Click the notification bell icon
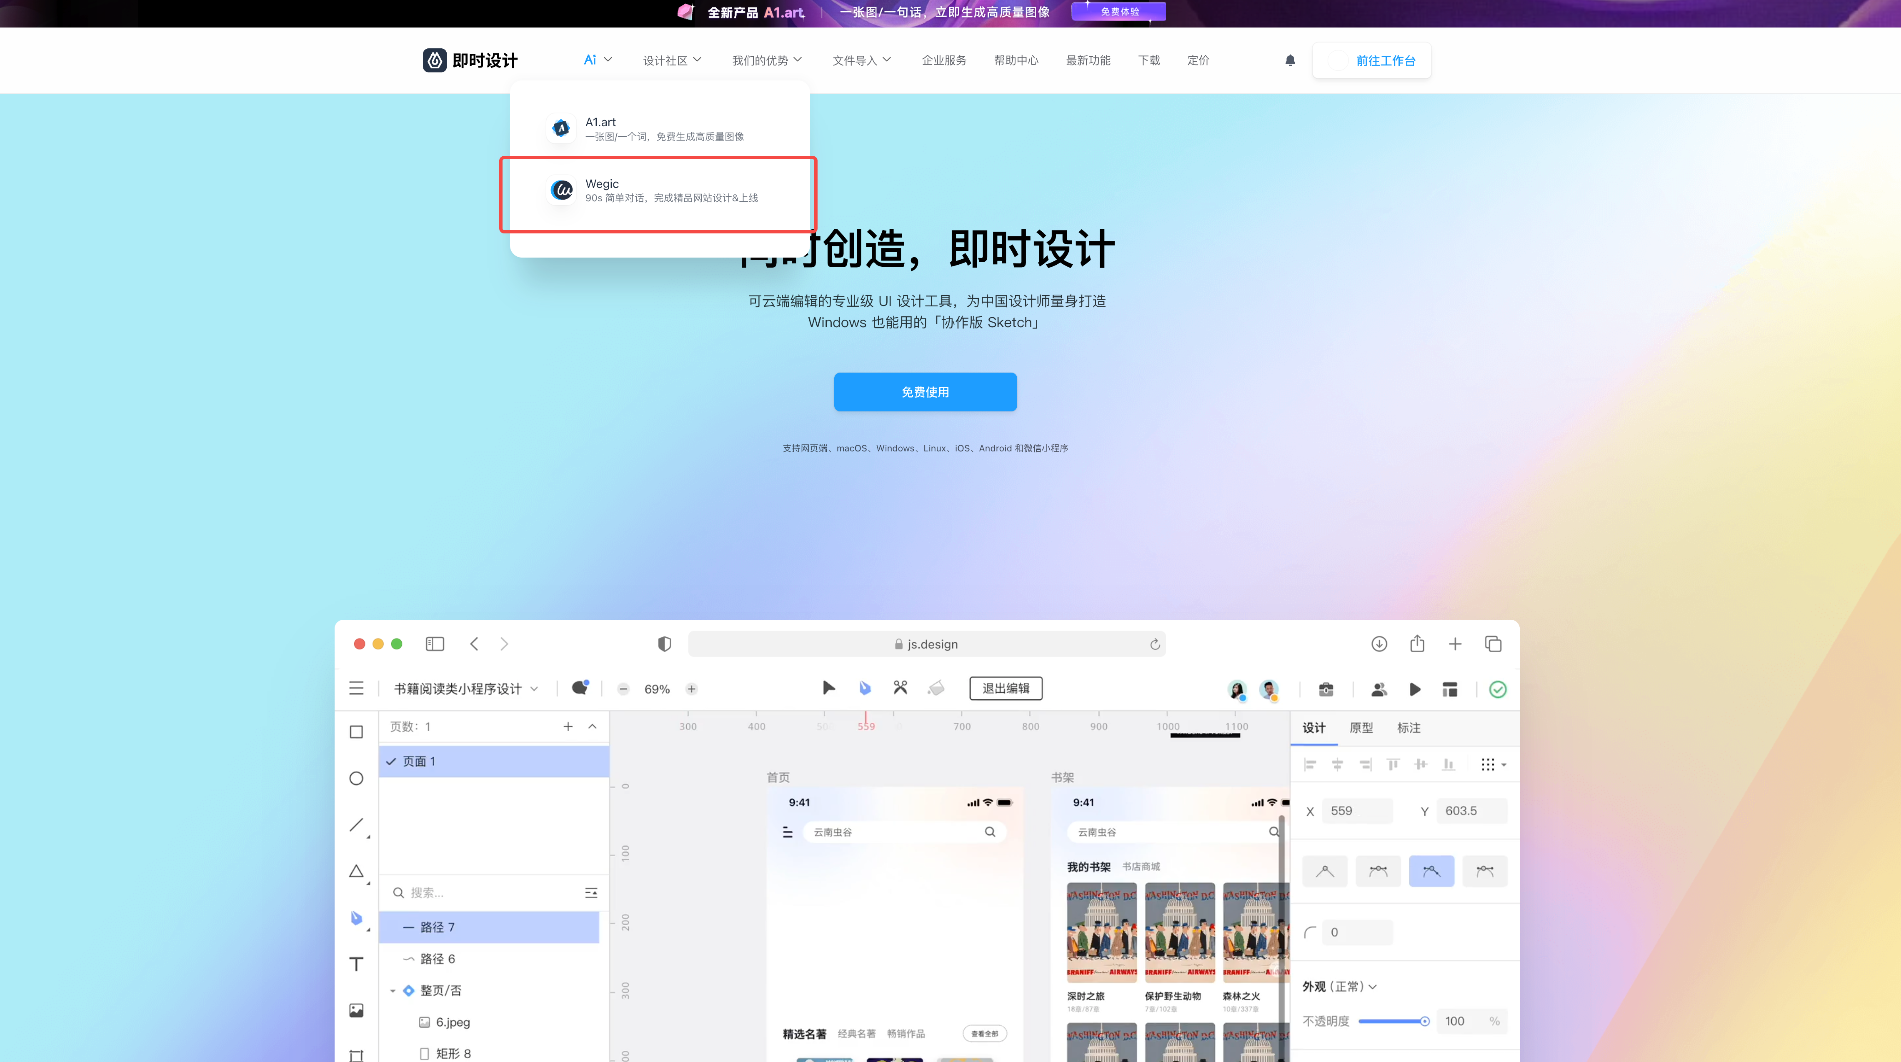1901x1062 pixels. [1289, 60]
